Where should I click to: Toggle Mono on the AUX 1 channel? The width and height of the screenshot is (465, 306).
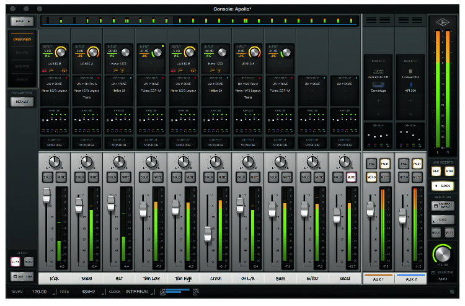[371, 178]
